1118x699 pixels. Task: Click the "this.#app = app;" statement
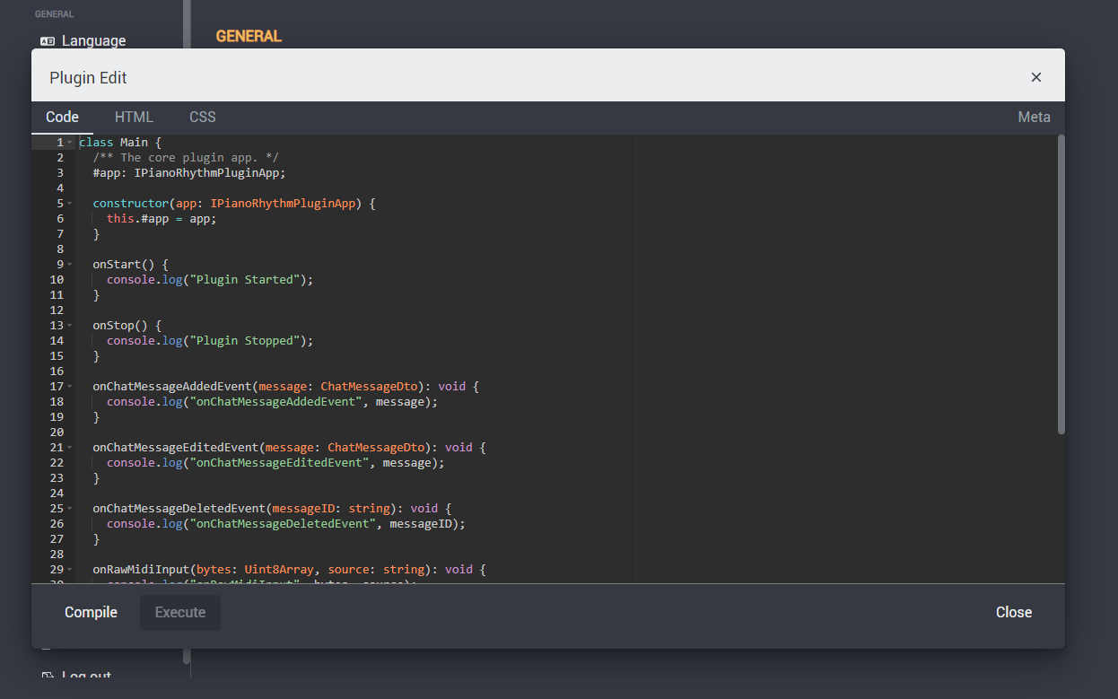coord(162,219)
